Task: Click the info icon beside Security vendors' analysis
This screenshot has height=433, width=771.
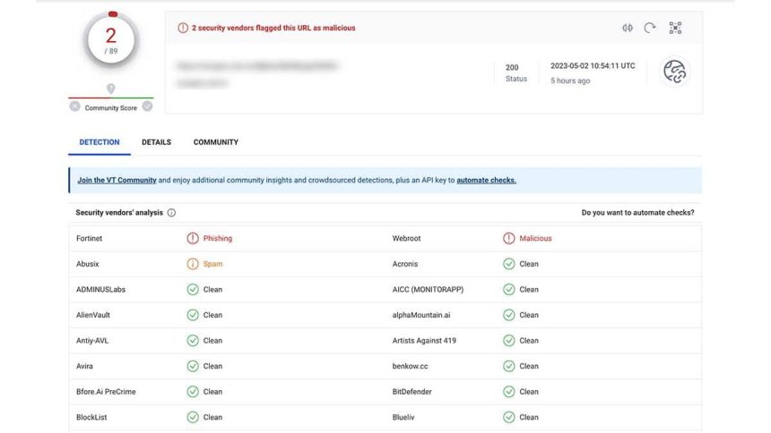Action: (171, 213)
